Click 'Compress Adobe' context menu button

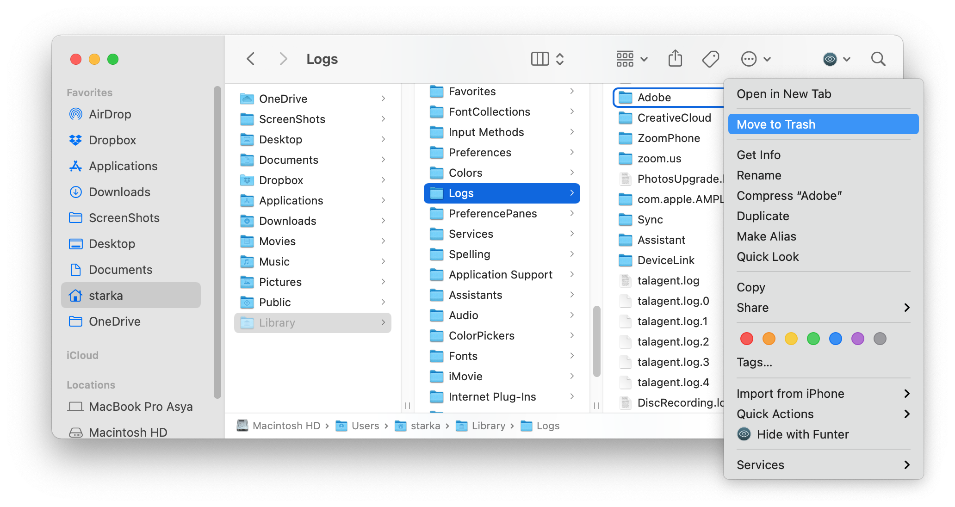click(789, 196)
